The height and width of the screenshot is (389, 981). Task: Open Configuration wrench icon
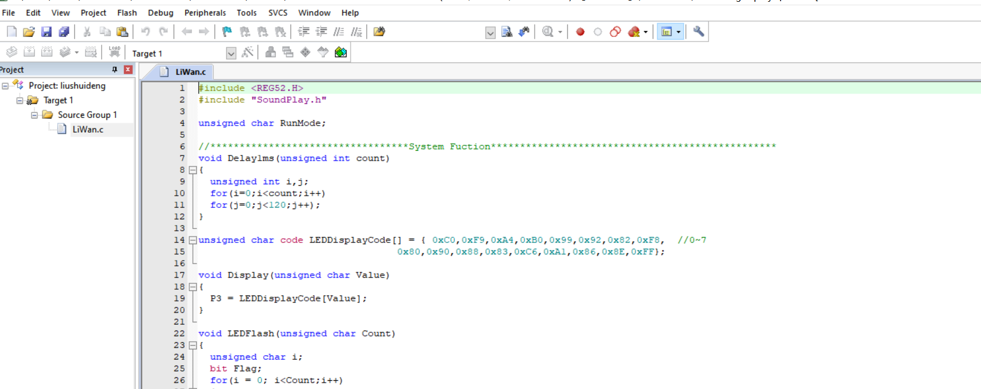pos(698,32)
